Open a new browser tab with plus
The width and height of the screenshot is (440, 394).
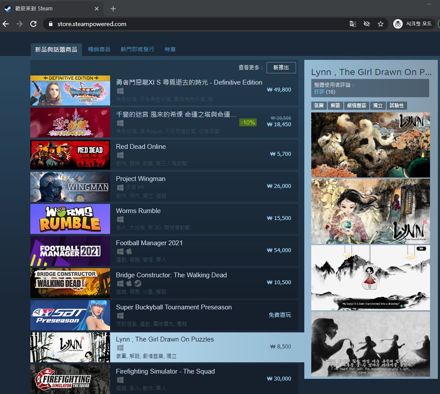[113, 9]
